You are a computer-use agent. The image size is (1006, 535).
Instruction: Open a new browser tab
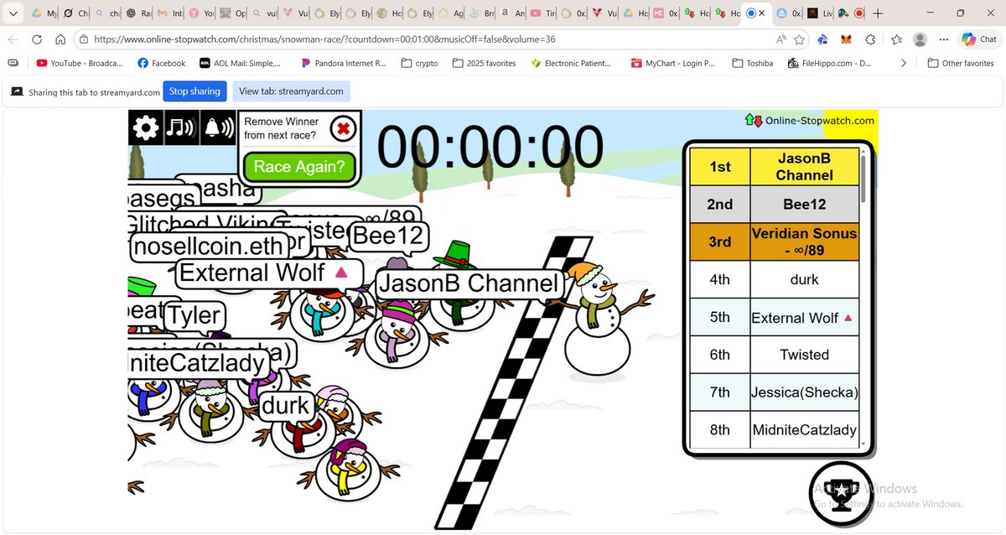877,13
